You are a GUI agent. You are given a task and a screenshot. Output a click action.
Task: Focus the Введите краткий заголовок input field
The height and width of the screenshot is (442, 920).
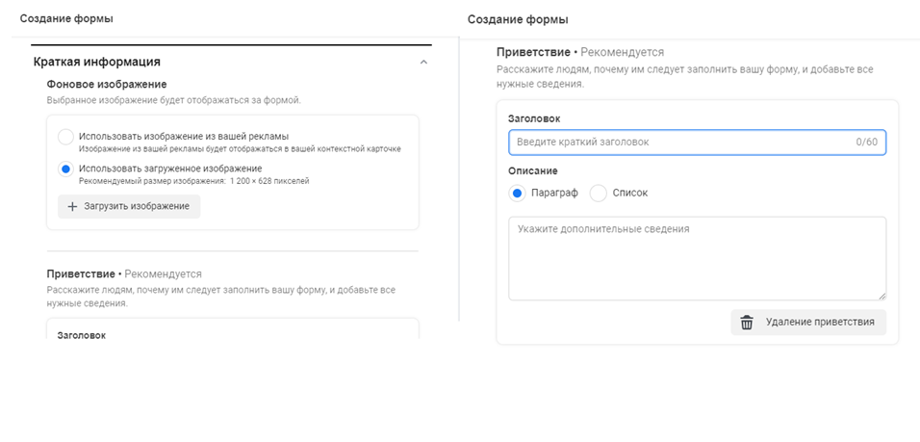[678, 143]
